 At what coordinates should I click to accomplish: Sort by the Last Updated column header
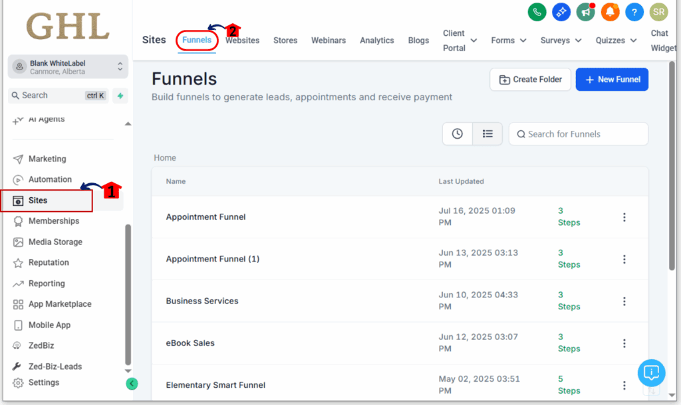tap(461, 181)
